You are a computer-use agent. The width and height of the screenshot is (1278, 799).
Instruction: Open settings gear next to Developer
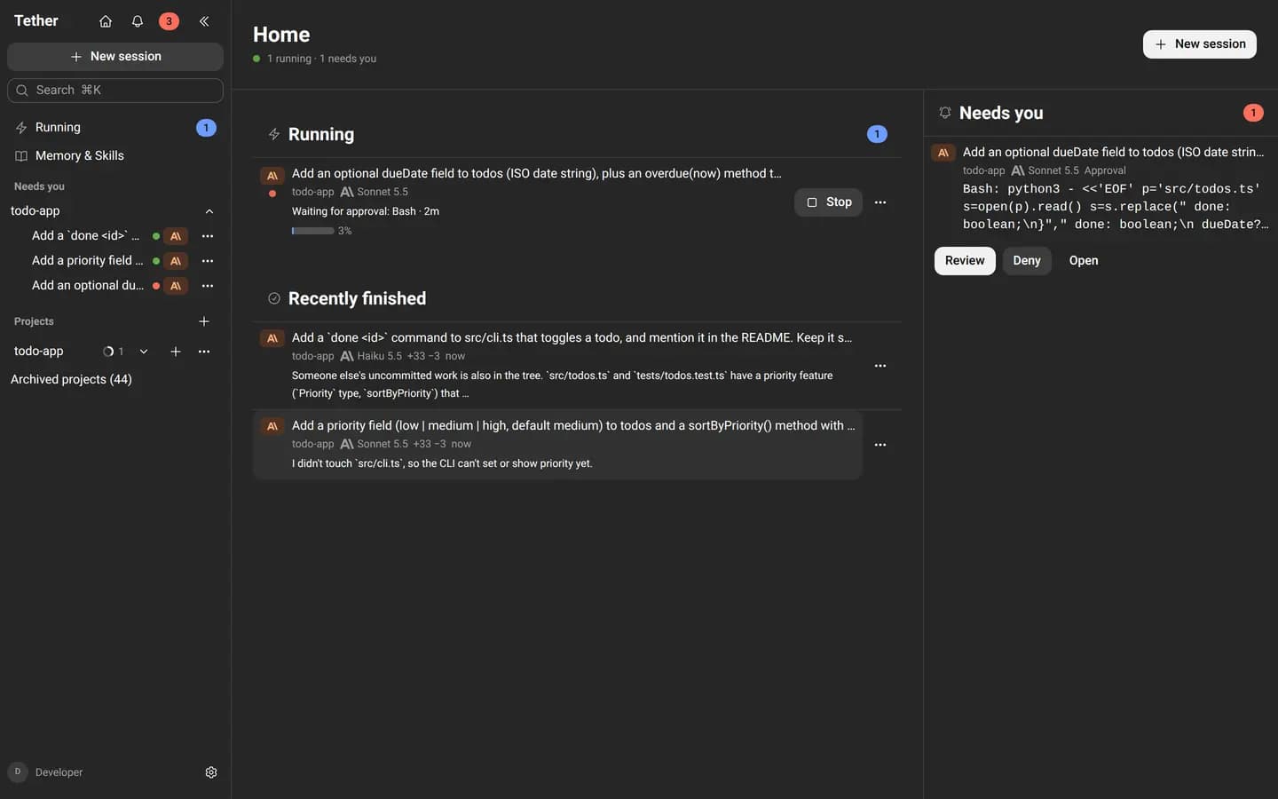pos(211,772)
